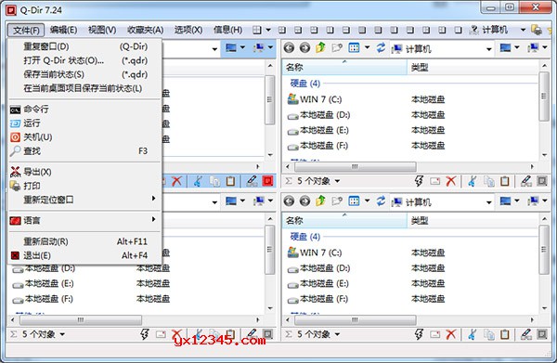This screenshot has width=557, height=363.
Task: Open 计算机 address dropdown in top-right pane
Action: (x=489, y=49)
